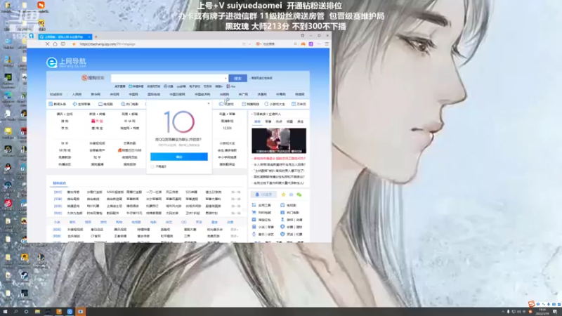562x316 pixels.
Task: Click the yellow star icon beside QQ login
Action: tap(283, 195)
